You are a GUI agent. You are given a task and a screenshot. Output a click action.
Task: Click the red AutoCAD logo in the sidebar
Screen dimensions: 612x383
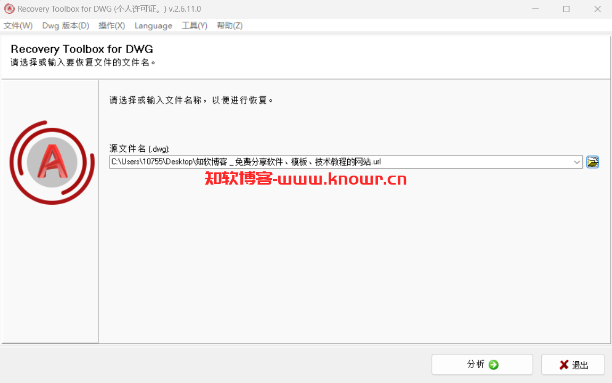(x=52, y=162)
